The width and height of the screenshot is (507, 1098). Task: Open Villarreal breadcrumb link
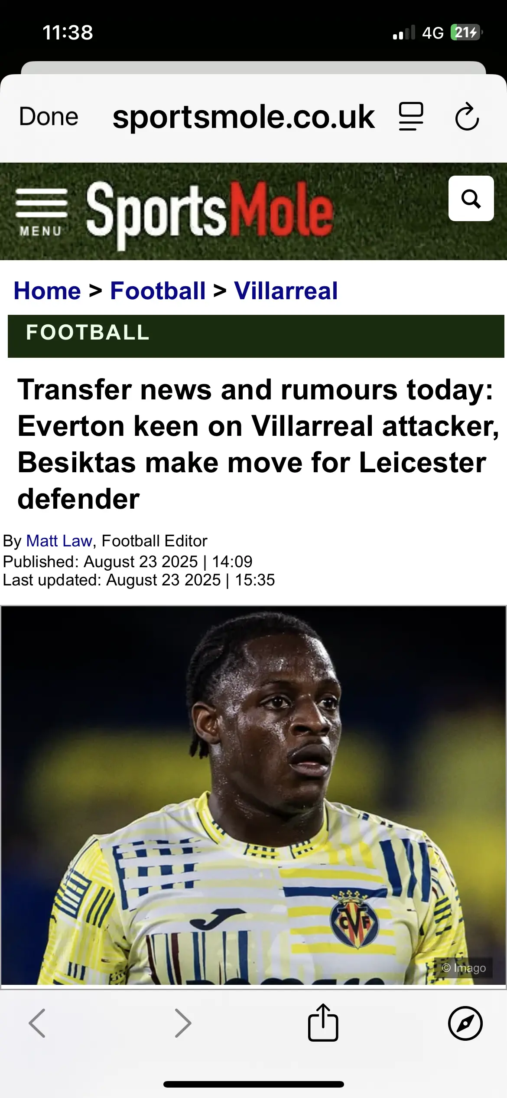tap(286, 291)
